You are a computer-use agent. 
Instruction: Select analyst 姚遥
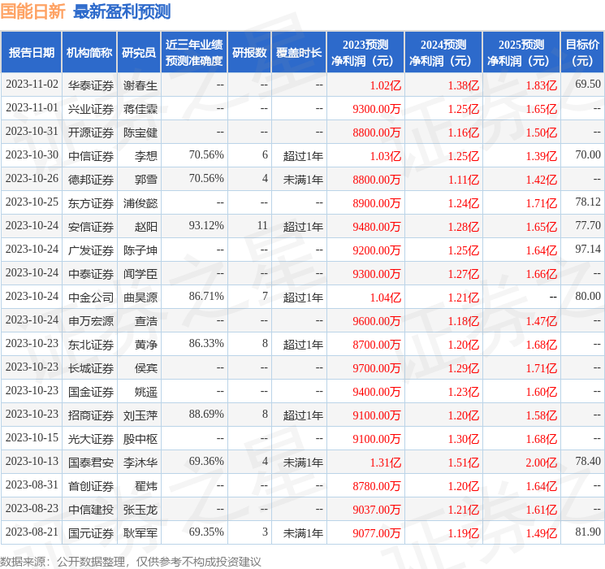pos(146,392)
